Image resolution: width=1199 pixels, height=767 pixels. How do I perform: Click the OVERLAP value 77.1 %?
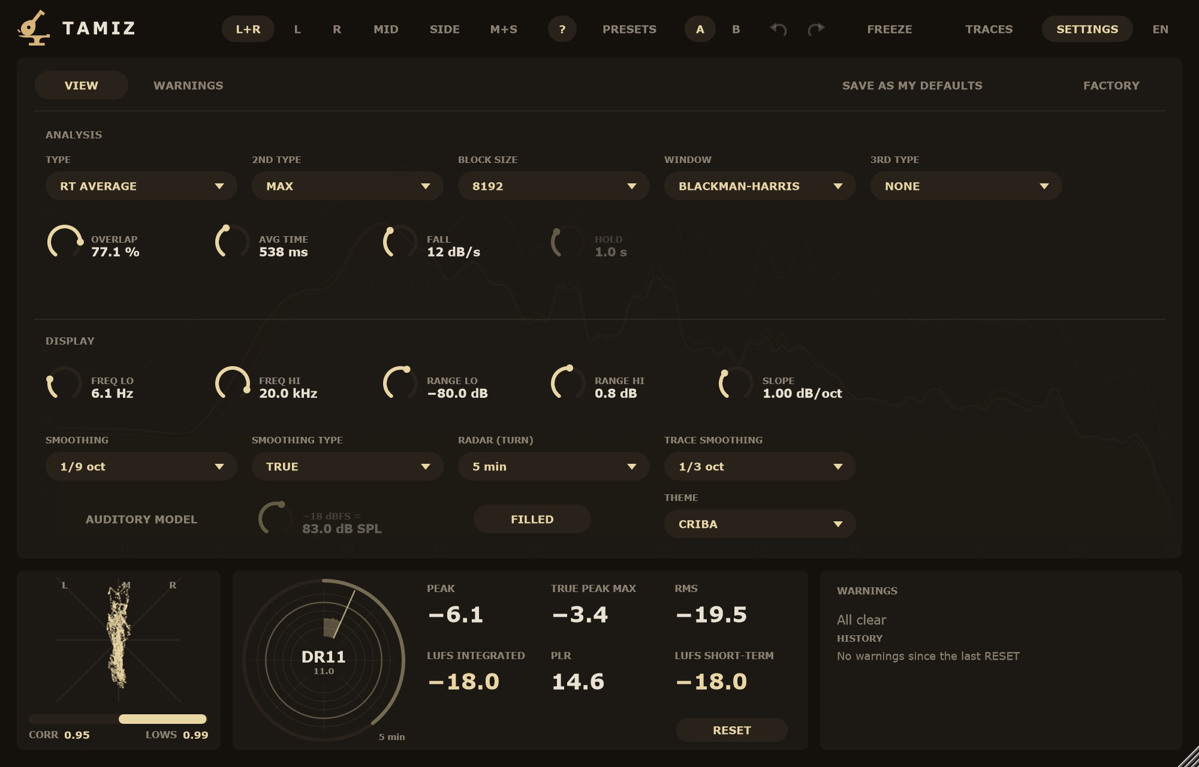coord(115,252)
